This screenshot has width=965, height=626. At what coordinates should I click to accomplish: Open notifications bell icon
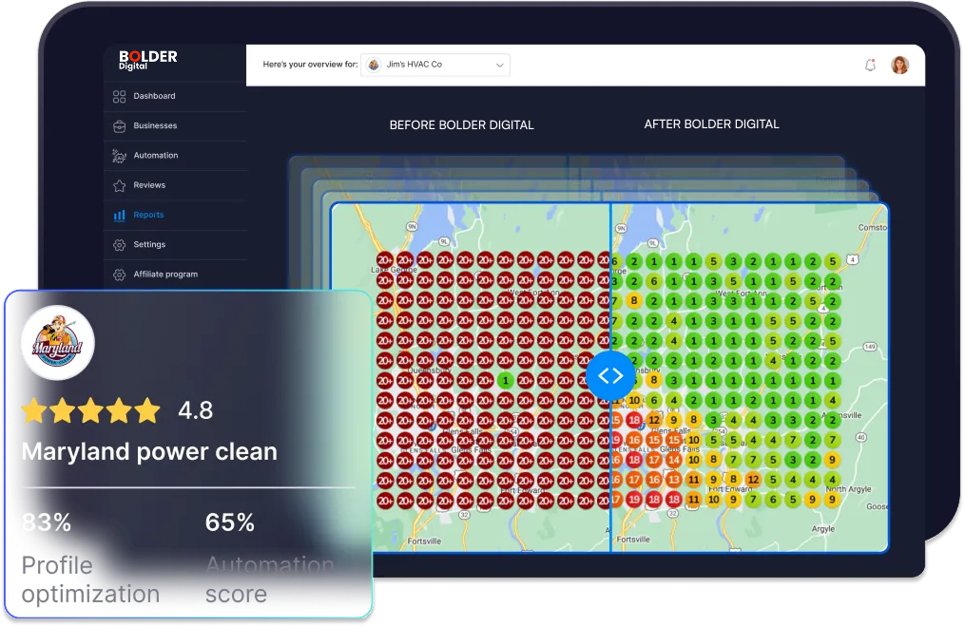869,66
